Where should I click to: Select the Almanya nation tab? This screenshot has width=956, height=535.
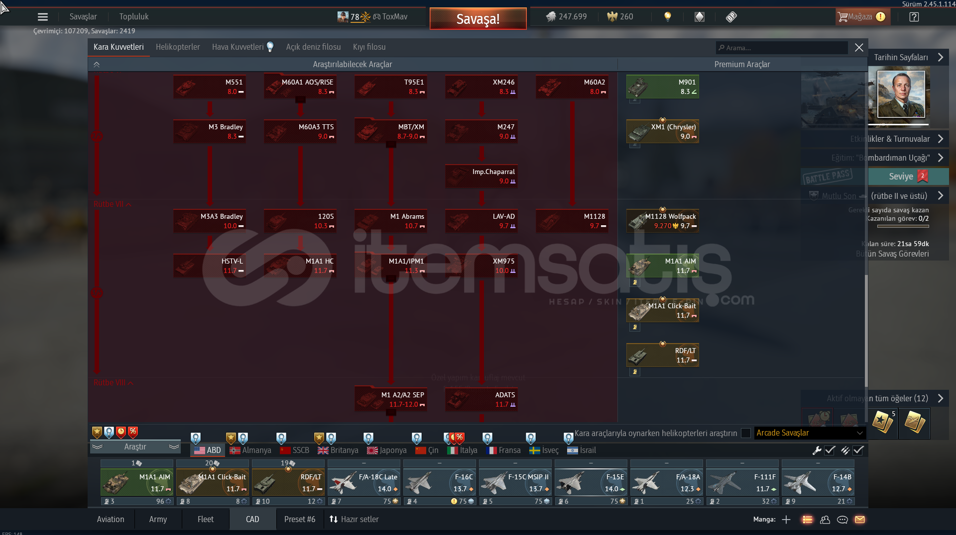(x=250, y=450)
